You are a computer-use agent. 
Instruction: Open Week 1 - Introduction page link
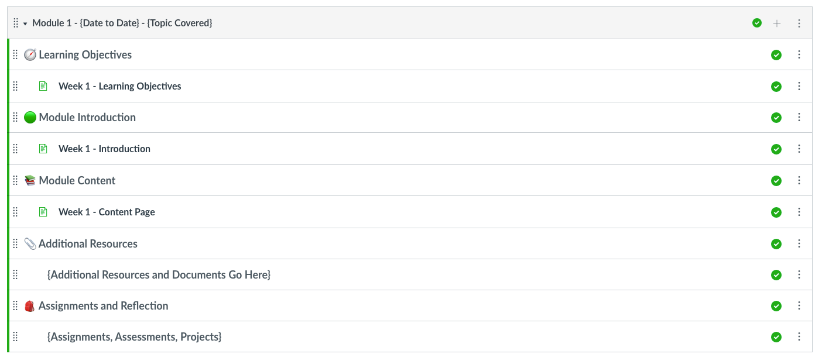104,149
